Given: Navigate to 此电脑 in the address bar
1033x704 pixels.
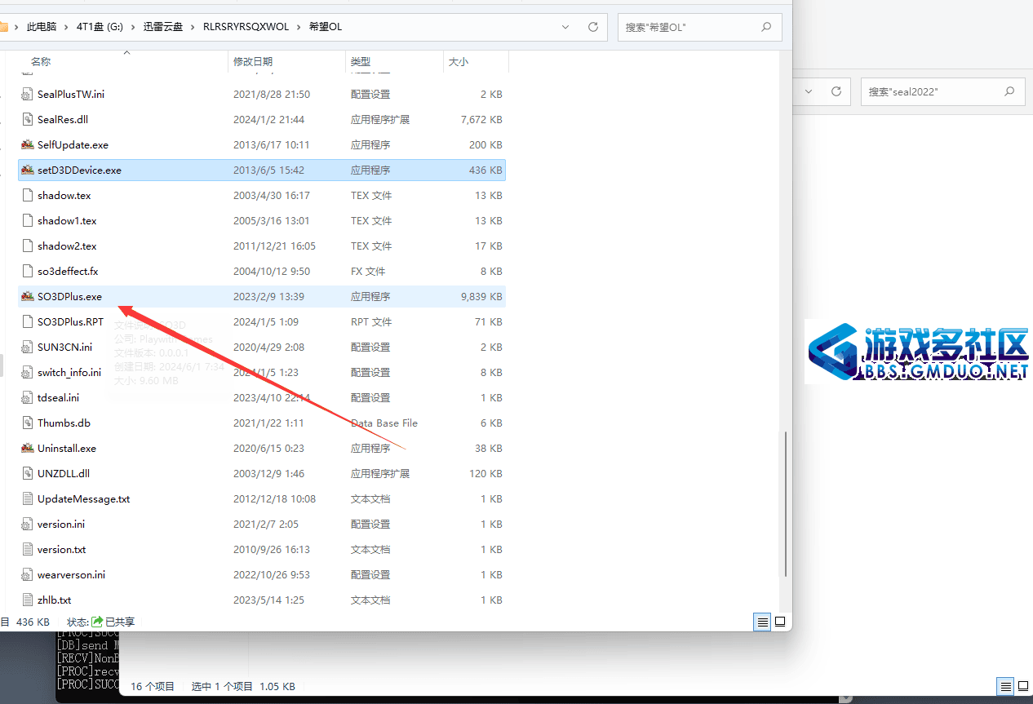Looking at the screenshot, I should [42, 27].
